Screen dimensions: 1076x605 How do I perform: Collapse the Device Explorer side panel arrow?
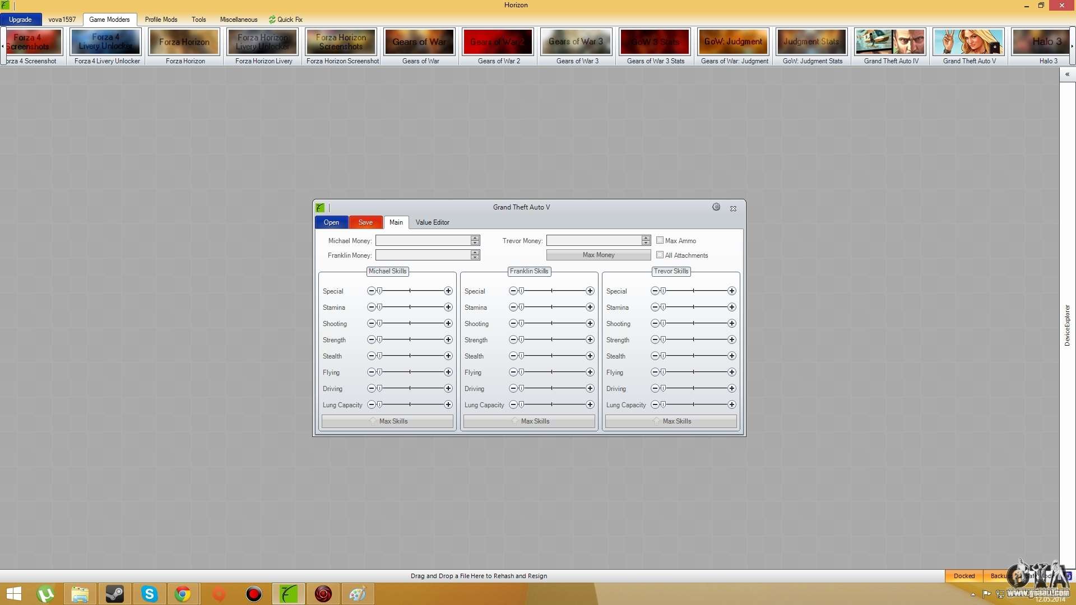pos(1067,75)
